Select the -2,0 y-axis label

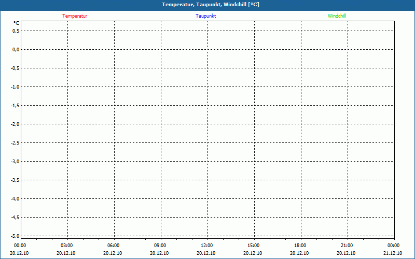(15, 124)
